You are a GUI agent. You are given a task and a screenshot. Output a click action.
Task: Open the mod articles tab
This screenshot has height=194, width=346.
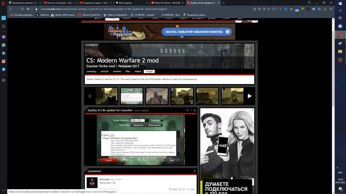[104, 72]
